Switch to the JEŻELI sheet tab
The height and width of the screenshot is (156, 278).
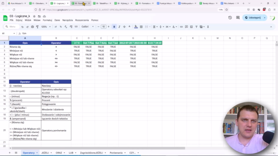click(45, 153)
